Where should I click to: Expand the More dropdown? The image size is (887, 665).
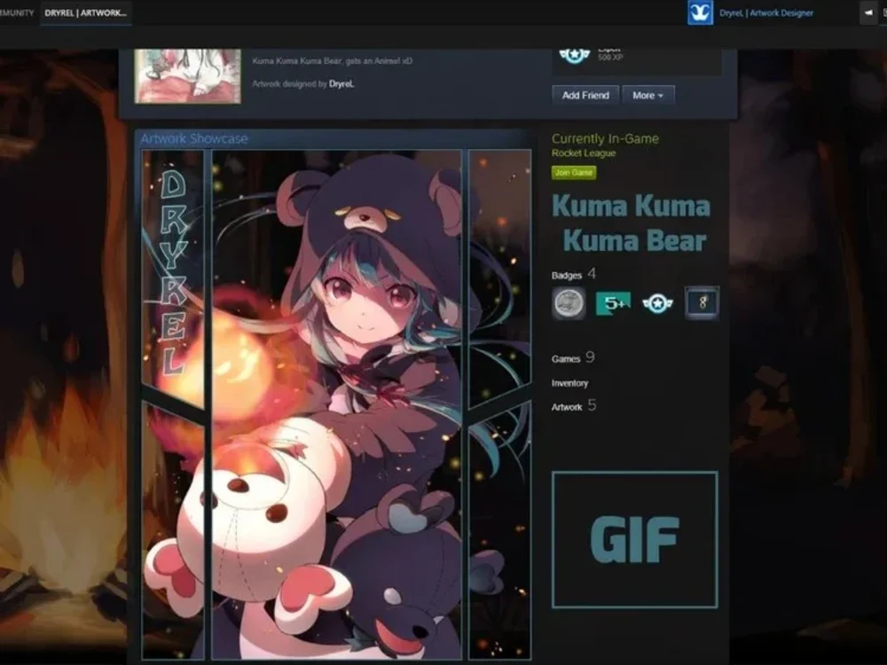tap(648, 96)
